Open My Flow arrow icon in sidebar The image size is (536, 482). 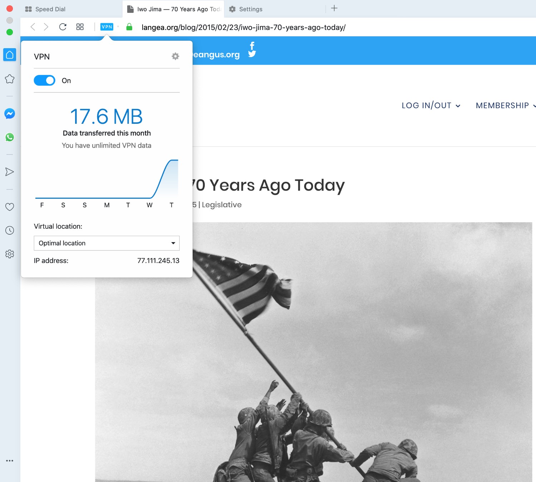pos(10,172)
